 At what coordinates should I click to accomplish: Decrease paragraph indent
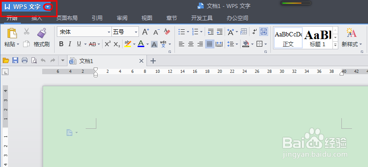click(211, 32)
